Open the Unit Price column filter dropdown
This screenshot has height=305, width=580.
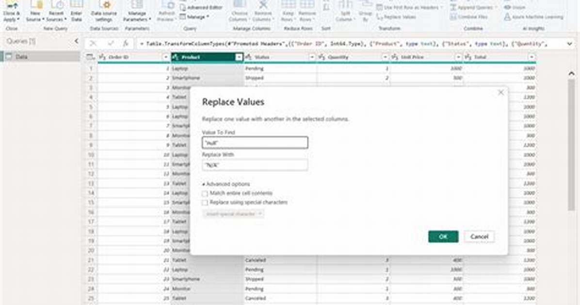pos(458,57)
